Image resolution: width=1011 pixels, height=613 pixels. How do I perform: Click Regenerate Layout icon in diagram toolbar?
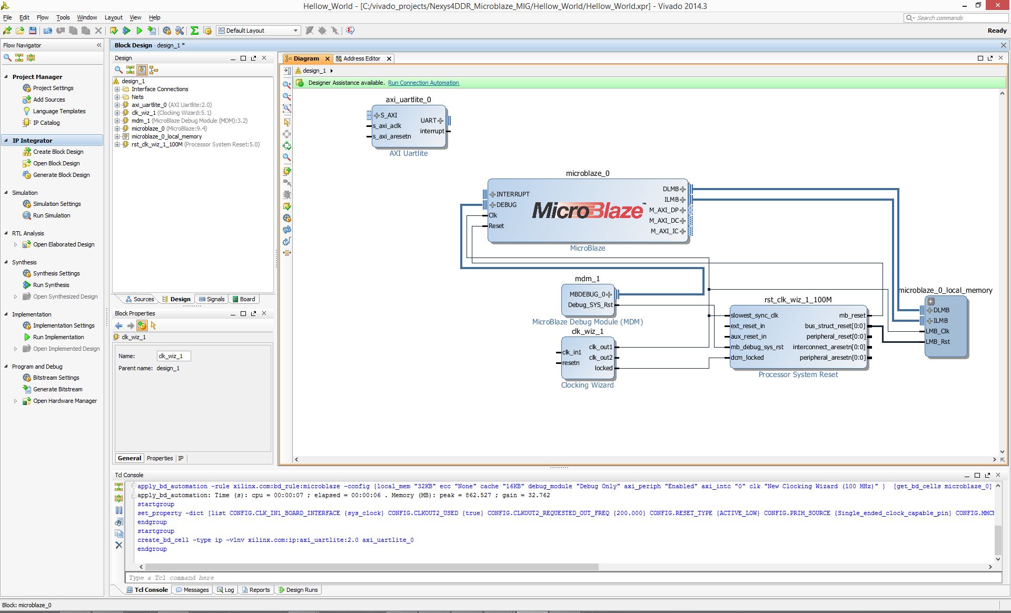[x=287, y=230]
